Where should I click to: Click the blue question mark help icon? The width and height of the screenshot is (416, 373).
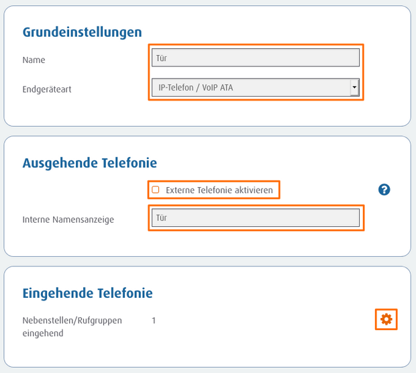coord(384,190)
